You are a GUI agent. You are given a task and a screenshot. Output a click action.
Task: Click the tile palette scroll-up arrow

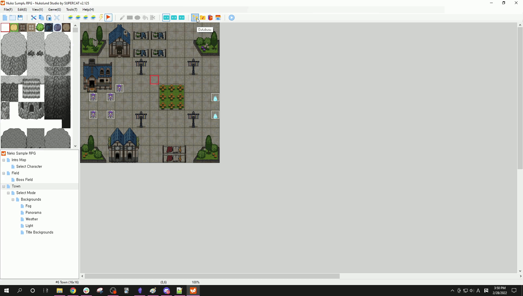75,26
